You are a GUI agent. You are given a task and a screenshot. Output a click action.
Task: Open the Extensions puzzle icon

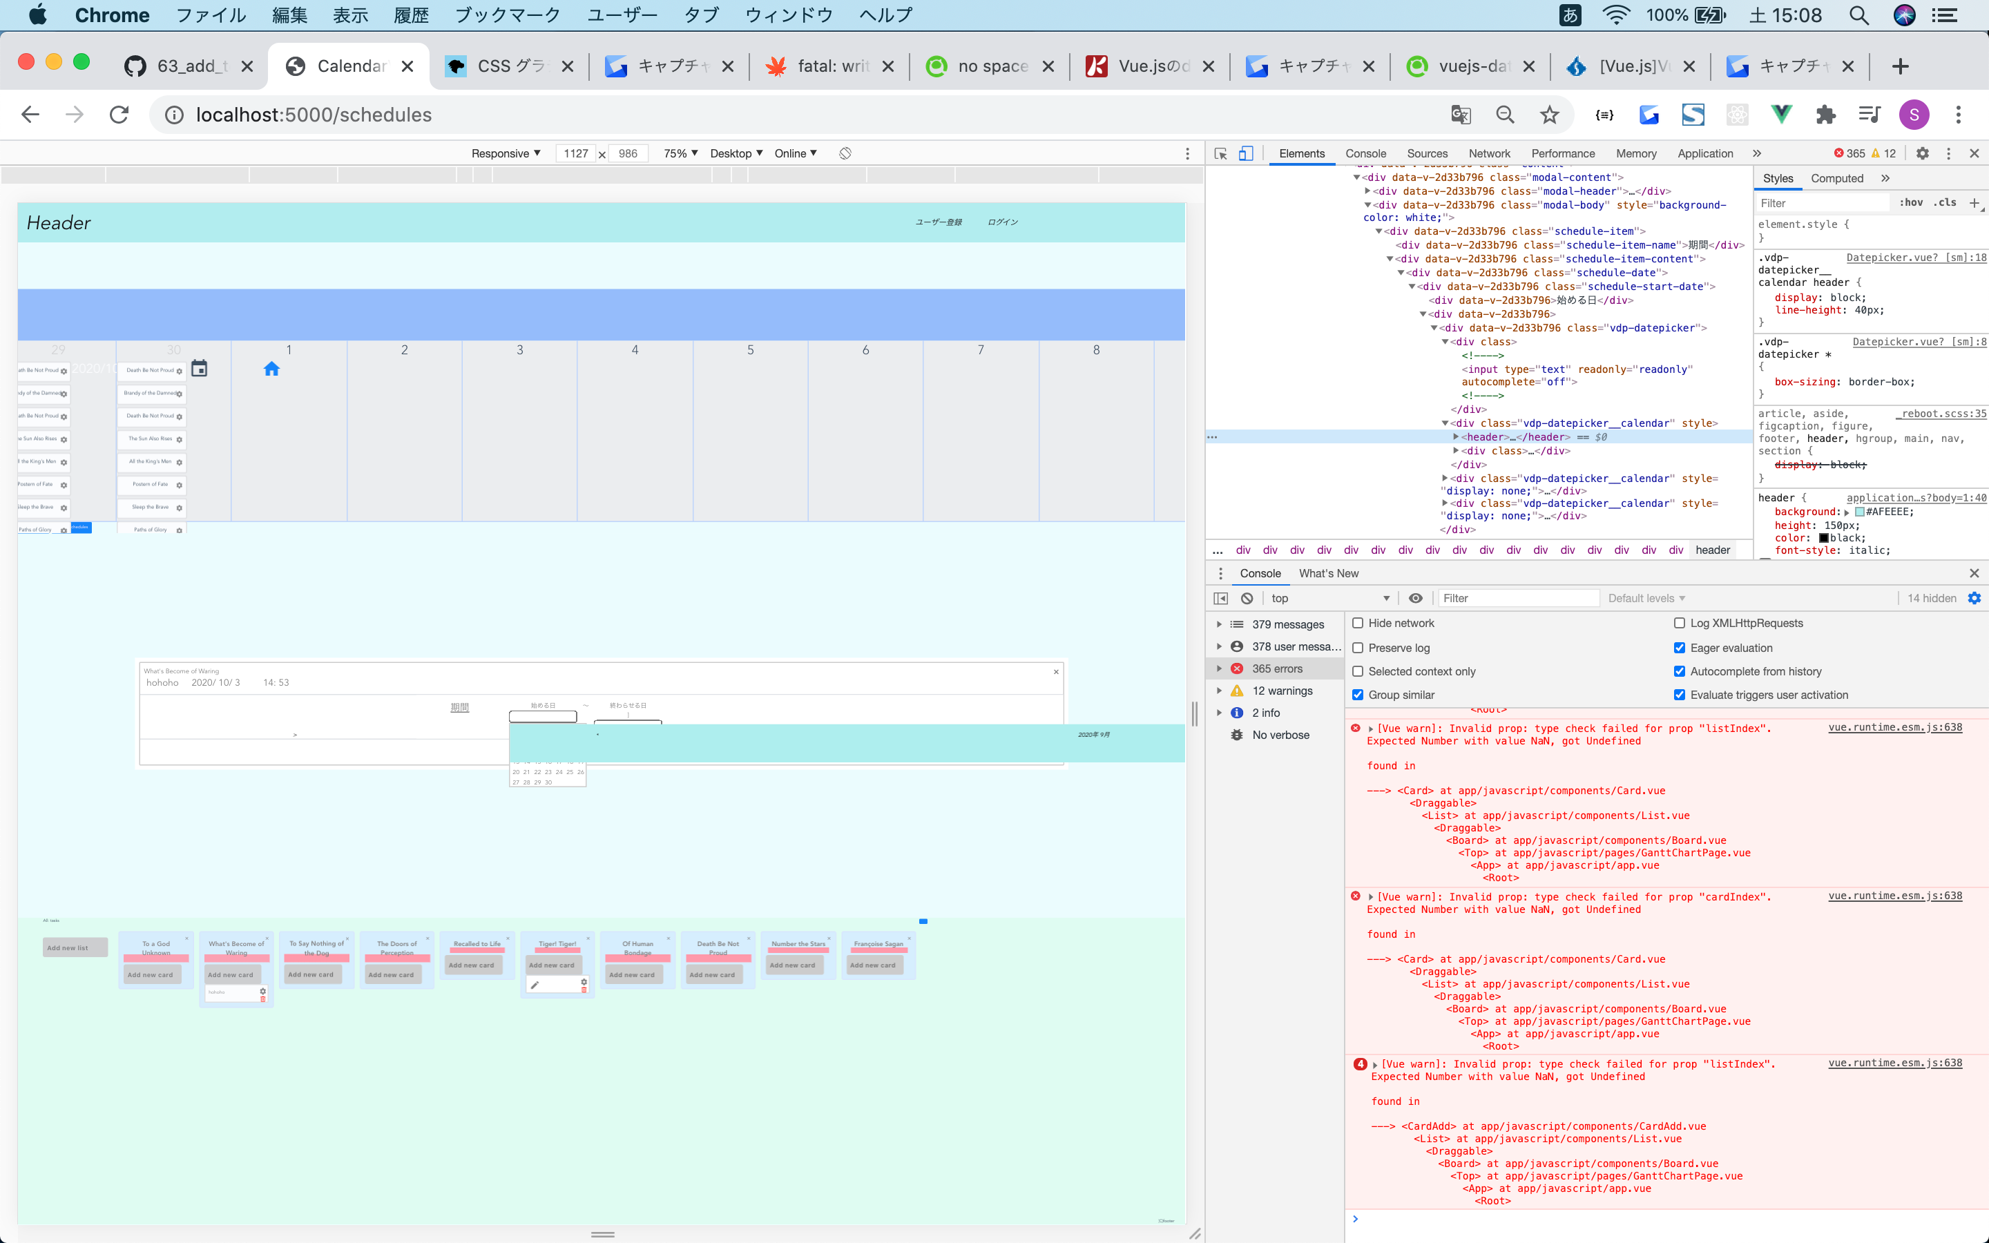(1825, 114)
